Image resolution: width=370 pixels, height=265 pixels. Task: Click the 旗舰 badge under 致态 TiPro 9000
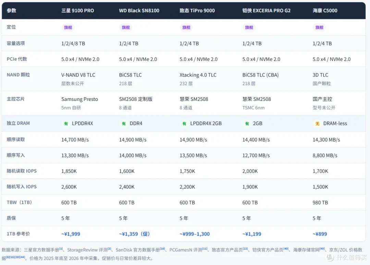point(186,27)
